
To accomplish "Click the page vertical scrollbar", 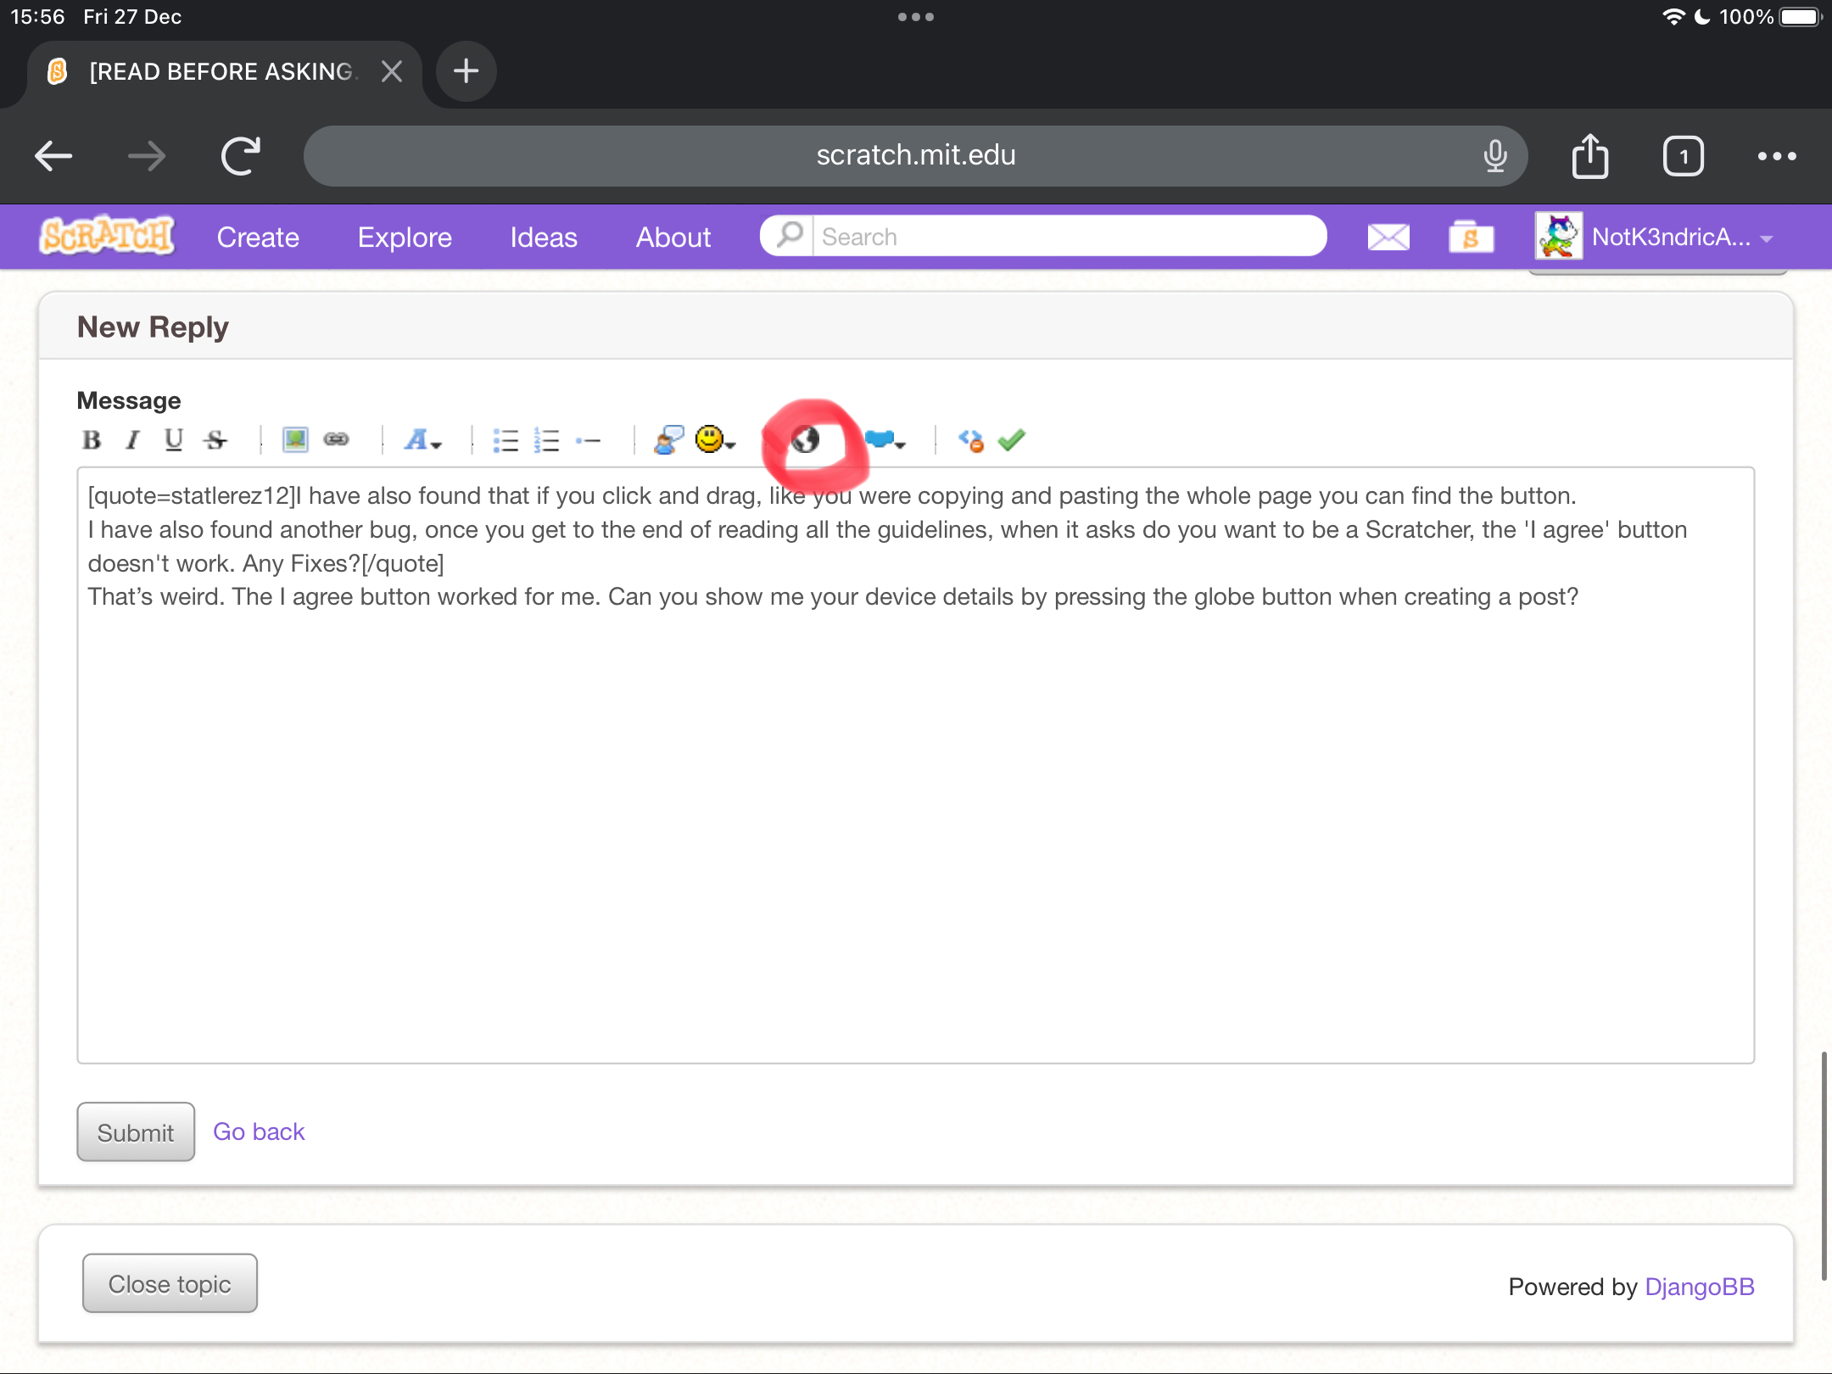I will pyautogui.click(x=1824, y=1165).
